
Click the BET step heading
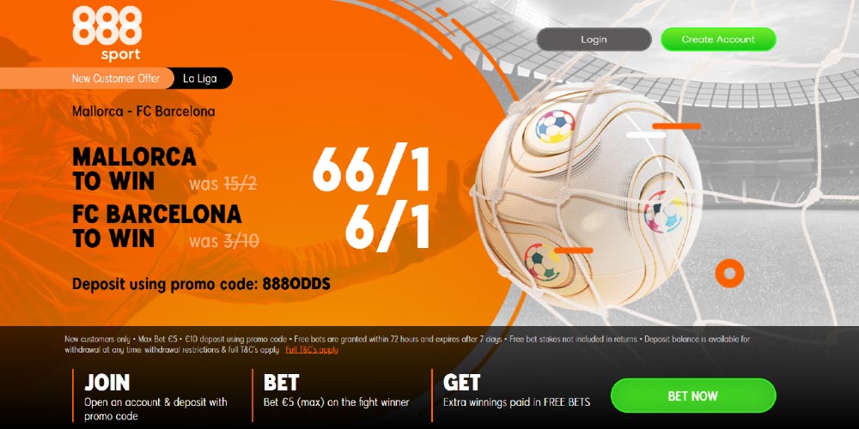(281, 383)
